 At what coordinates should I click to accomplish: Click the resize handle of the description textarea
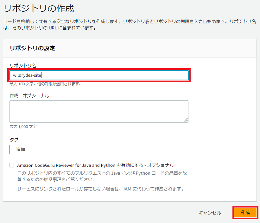click(x=186, y=120)
